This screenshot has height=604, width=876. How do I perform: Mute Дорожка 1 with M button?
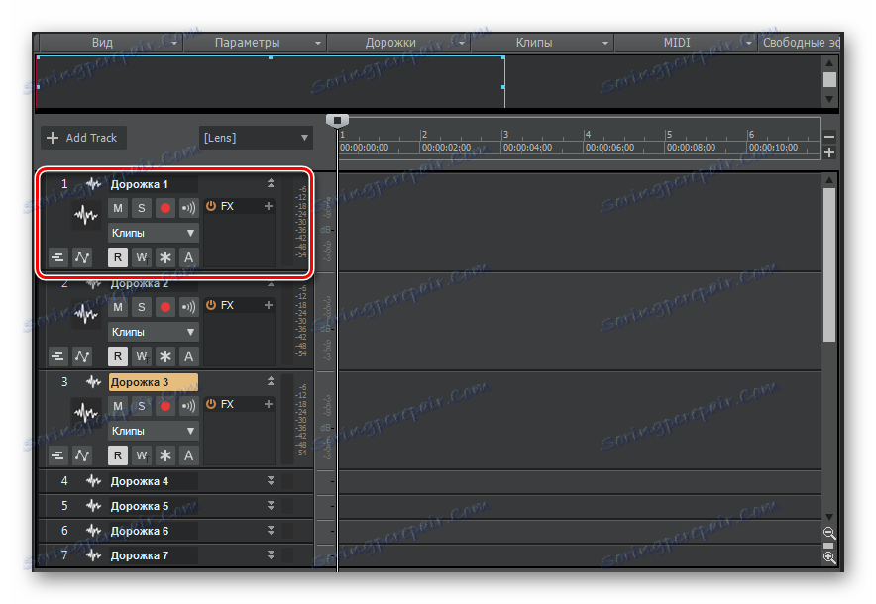click(x=118, y=208)
